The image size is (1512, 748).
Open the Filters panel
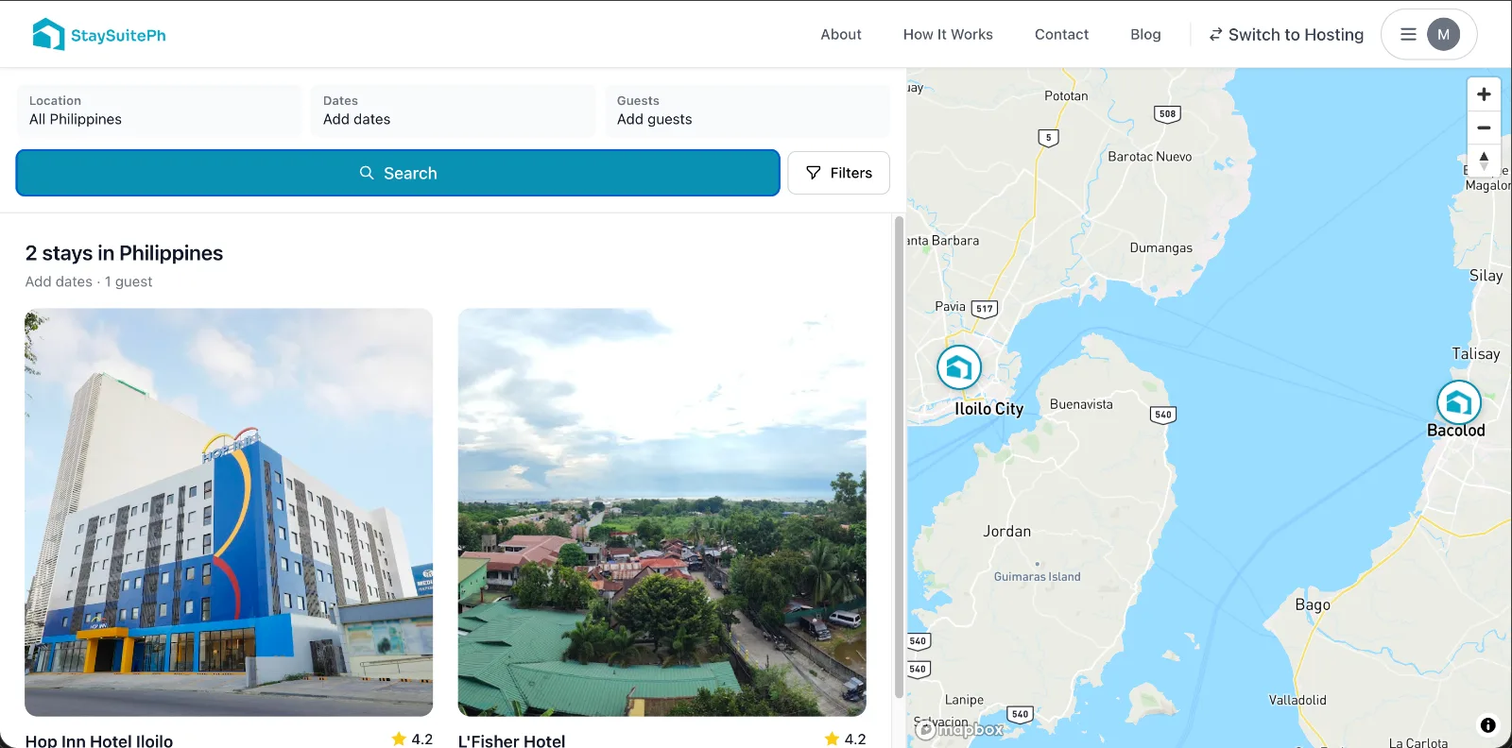pos(838,173)
